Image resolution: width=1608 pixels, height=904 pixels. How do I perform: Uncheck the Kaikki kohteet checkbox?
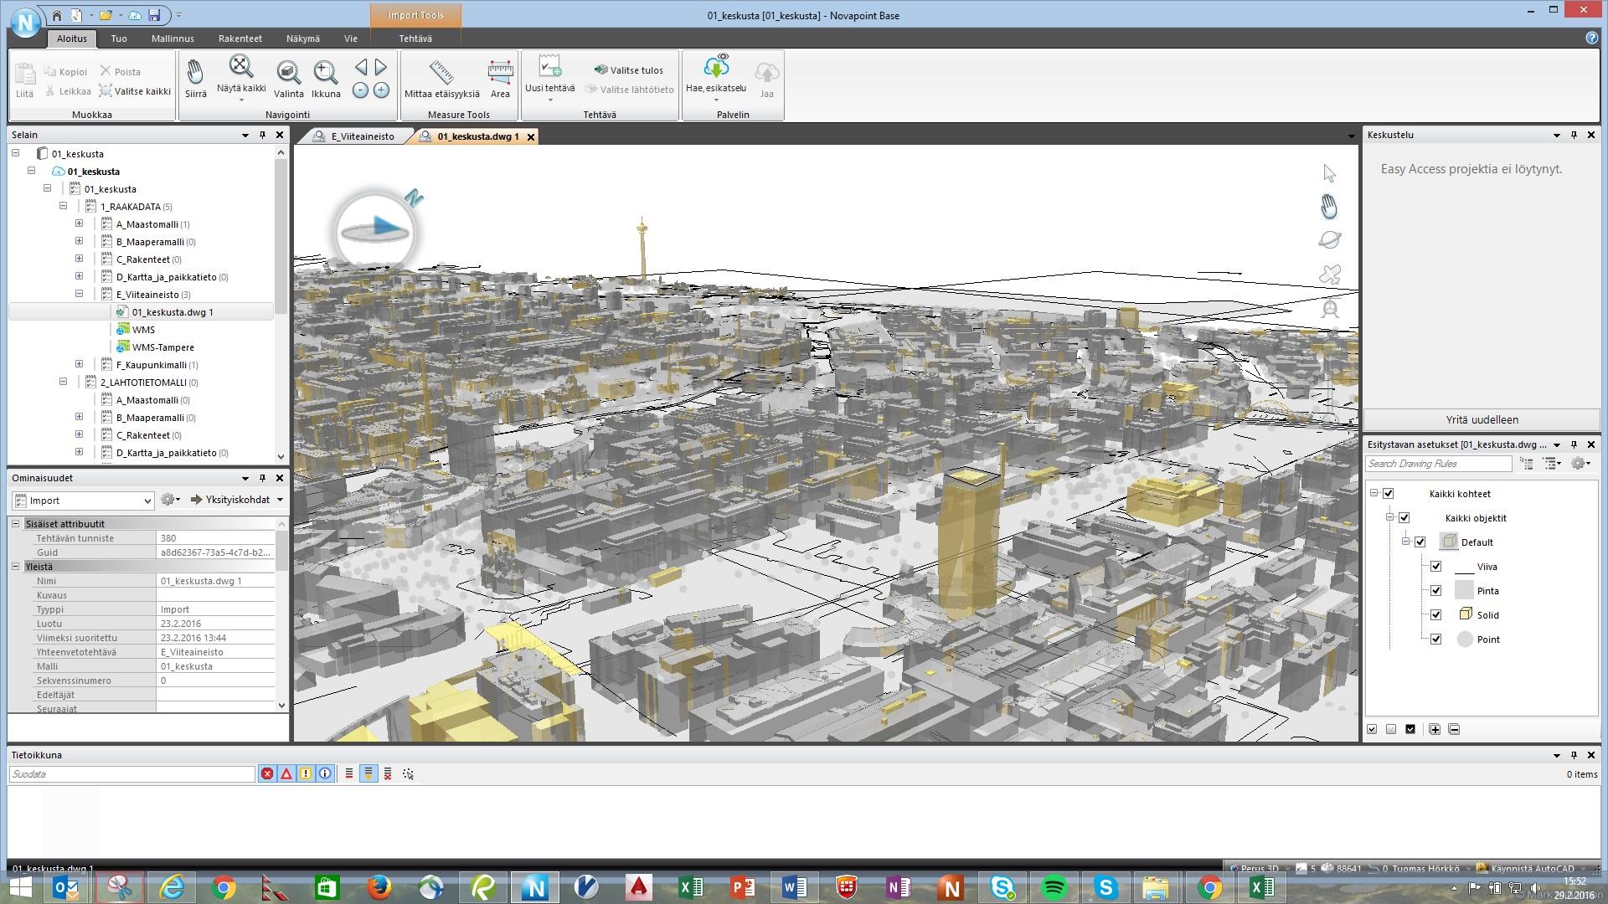pyautogui.click(x=1388, y=494)
